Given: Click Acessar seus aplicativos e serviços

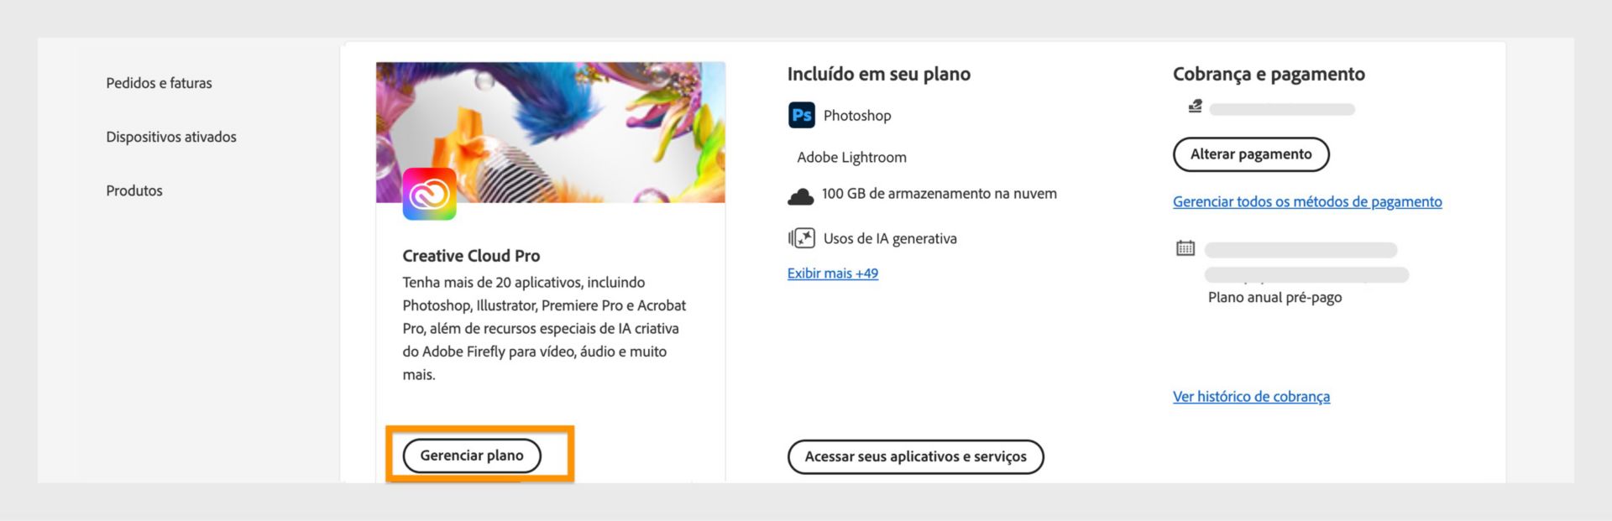Looking at the screenshot, I should point(915,456).
